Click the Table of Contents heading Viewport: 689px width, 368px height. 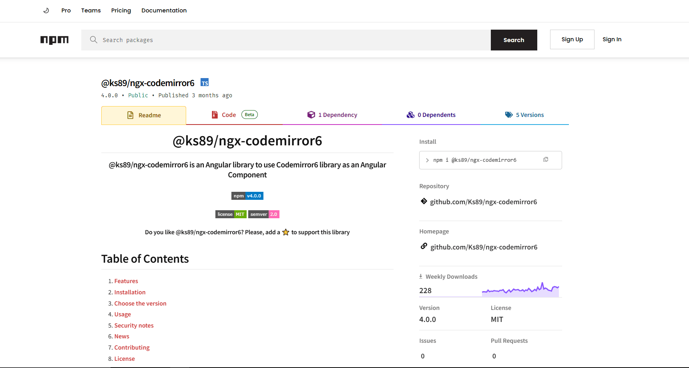145,259
